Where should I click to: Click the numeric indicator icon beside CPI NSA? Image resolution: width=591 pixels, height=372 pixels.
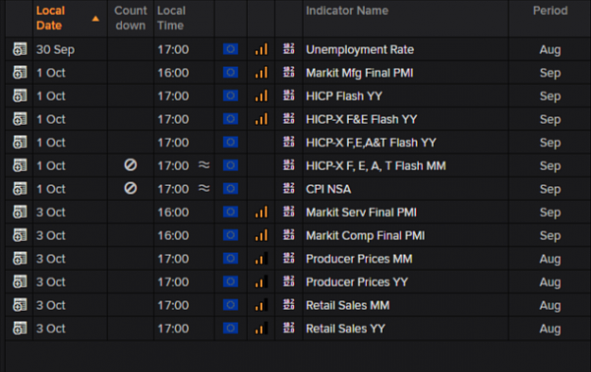pyautogui.click(x=288, y=188)
